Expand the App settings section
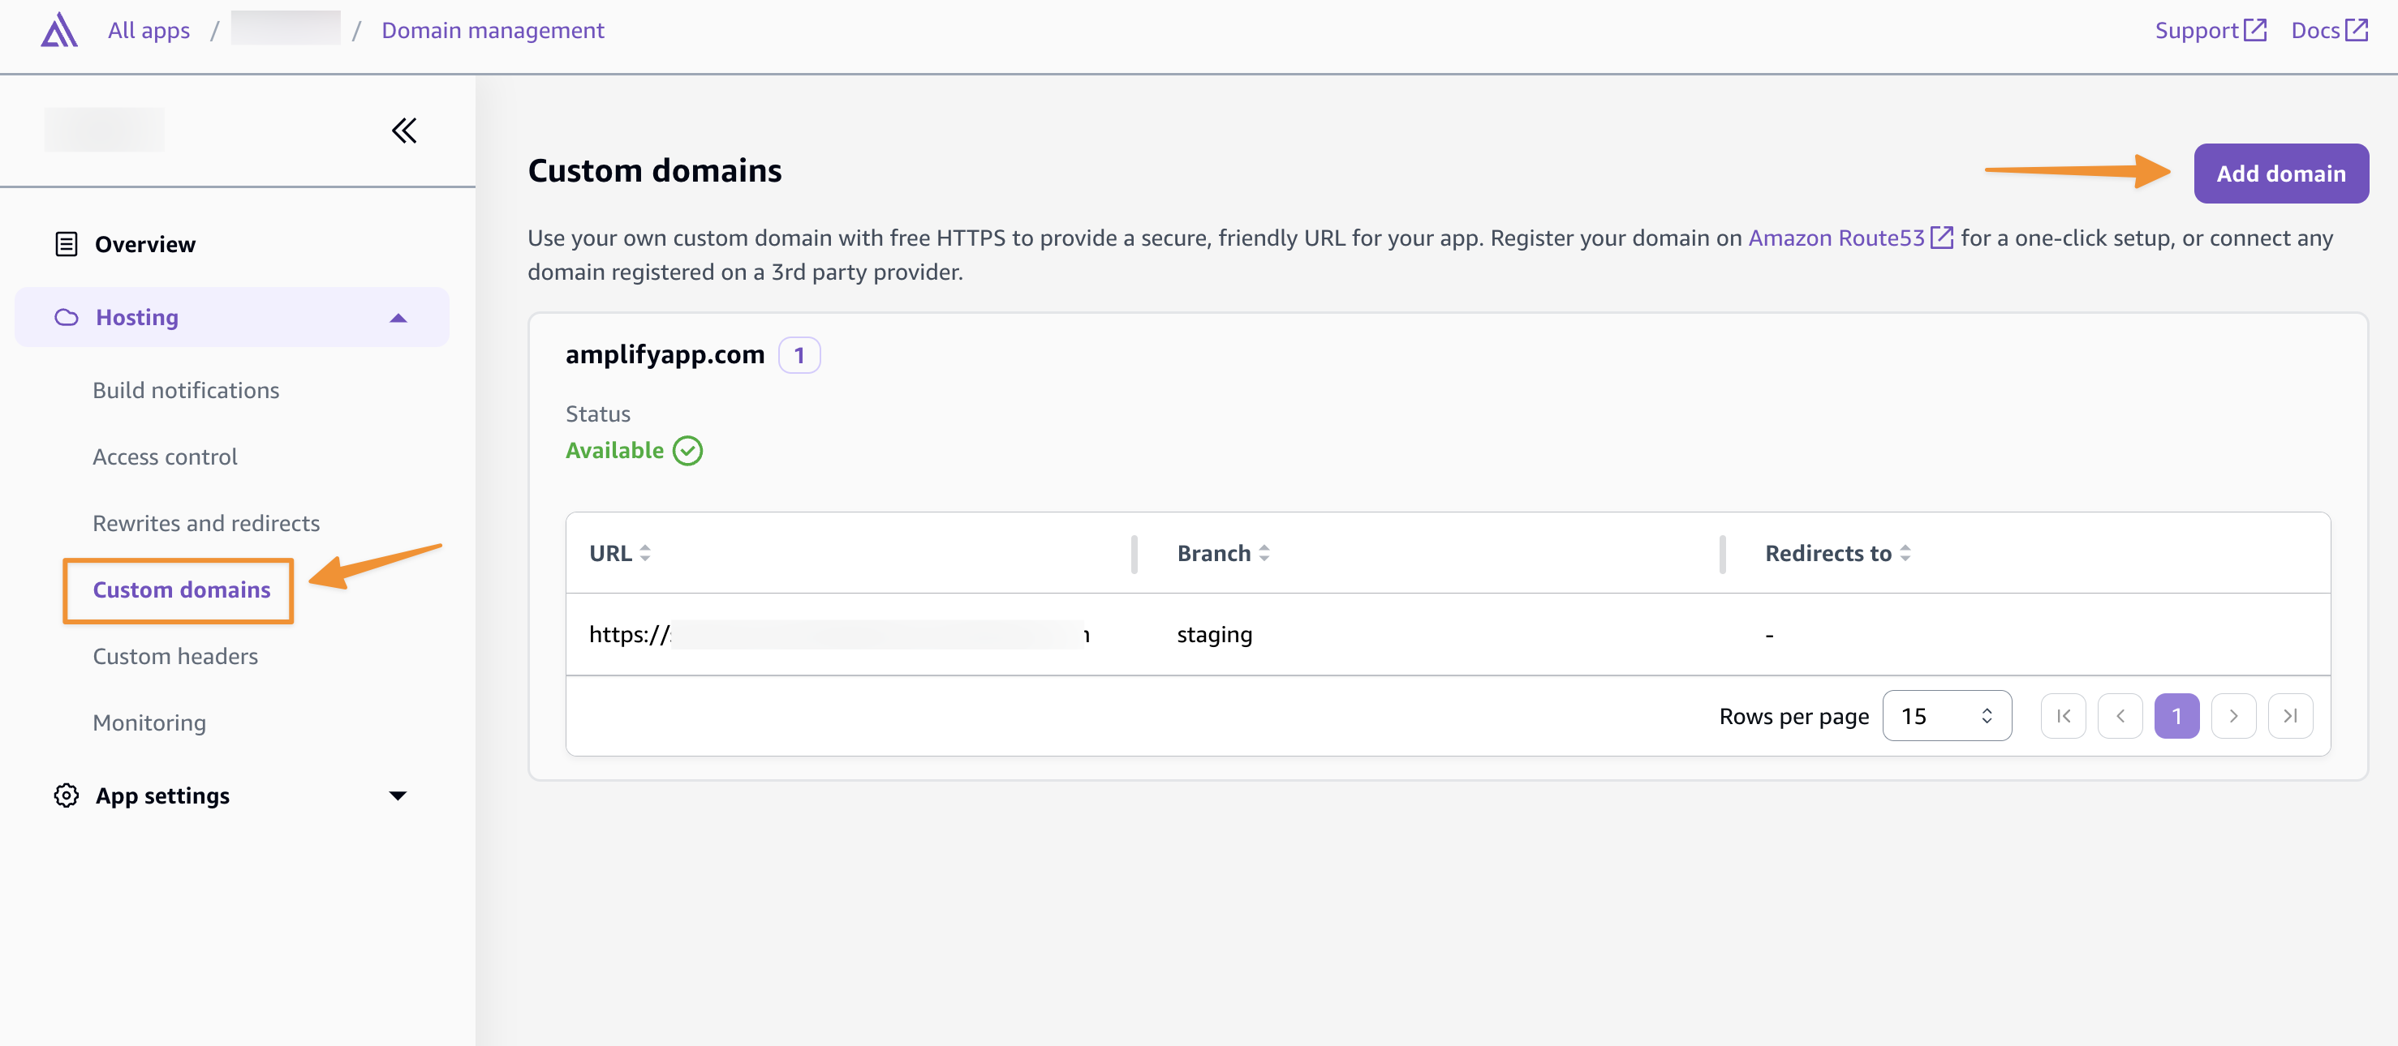Screen dimensions: 2398x1046 (x=398, y=796)
